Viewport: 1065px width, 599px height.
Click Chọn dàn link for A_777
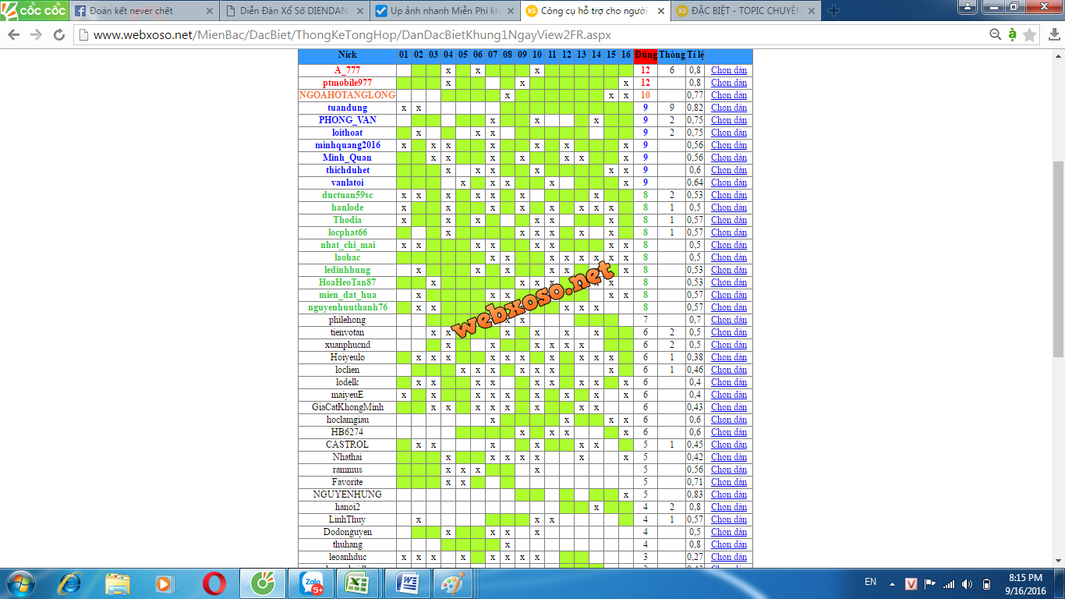[728, 70]
